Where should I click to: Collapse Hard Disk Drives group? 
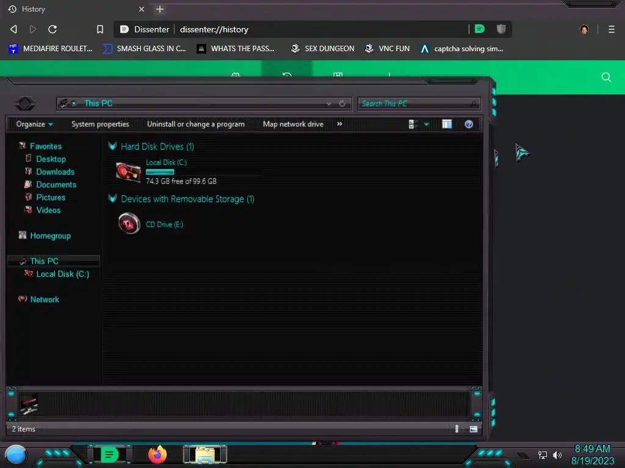[x=112, y=146]
